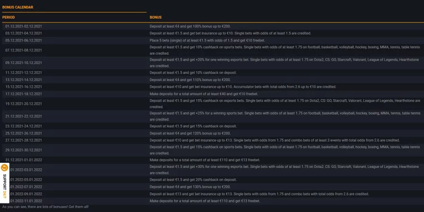Click the 130% bonus up to €200 text
This screenshot has width=424, height=212.
(x=190, y=187)
